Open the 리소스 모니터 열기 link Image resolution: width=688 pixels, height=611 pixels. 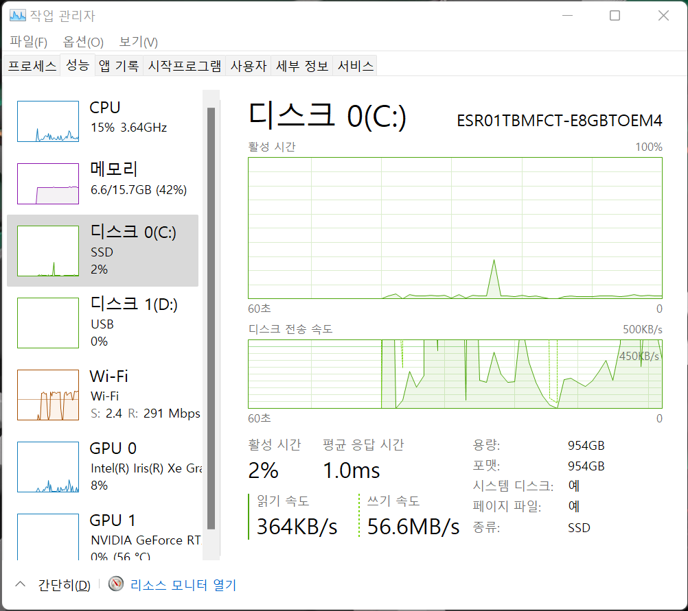[183, 585]
